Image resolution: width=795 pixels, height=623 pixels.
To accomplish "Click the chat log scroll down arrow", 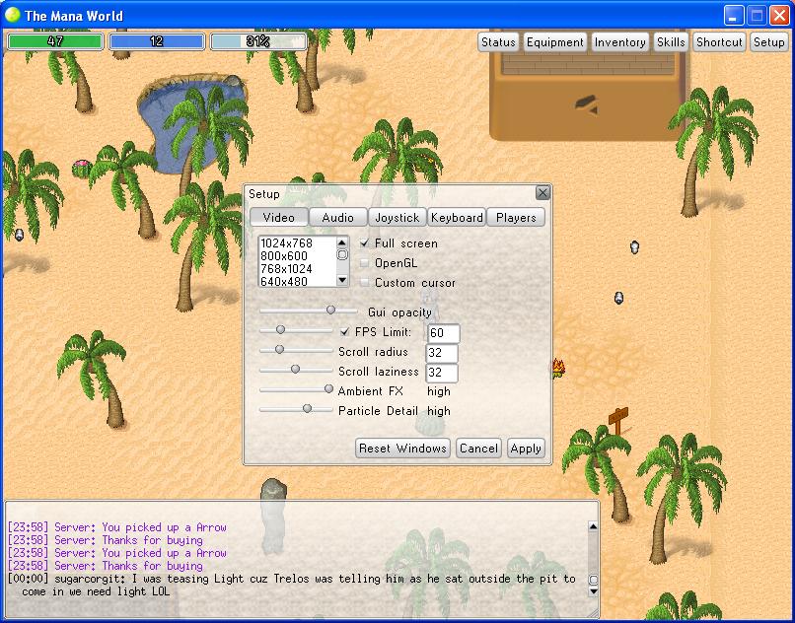I will [x=593, y=591].
